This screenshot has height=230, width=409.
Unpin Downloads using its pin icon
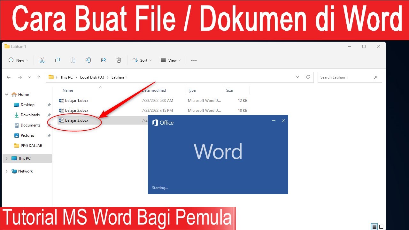pos(49,115)
